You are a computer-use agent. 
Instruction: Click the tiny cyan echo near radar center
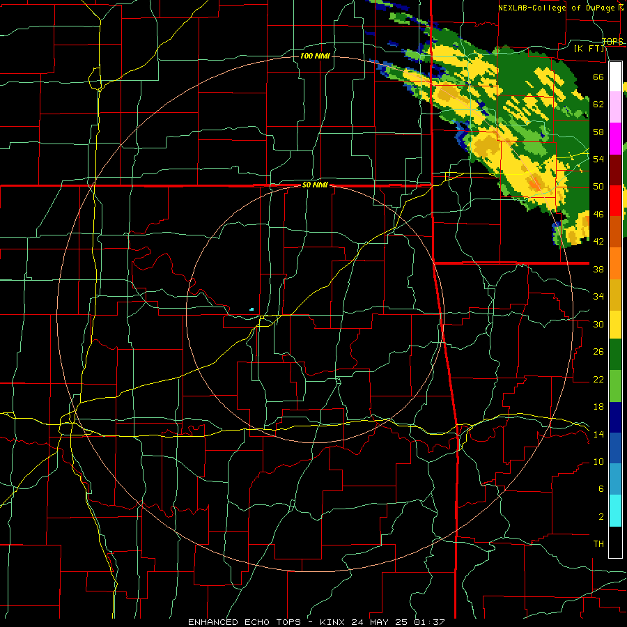(251, 309)
